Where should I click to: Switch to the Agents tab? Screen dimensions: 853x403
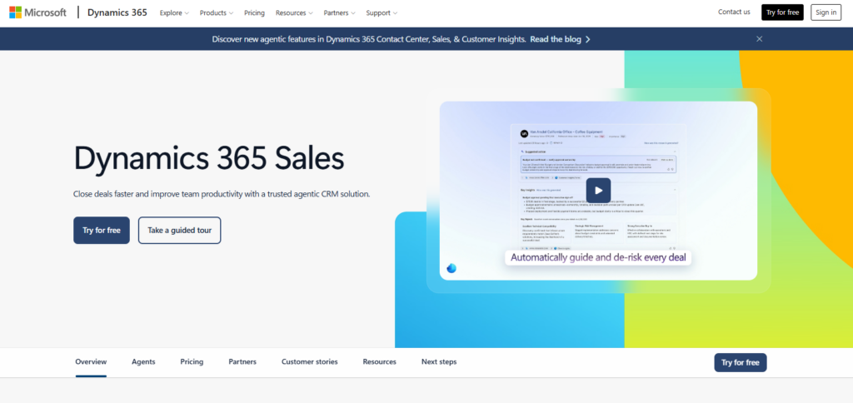click(x=143, y=361)
